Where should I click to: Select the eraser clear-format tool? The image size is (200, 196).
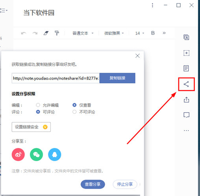pyautogui.click(x=46, y=33)
